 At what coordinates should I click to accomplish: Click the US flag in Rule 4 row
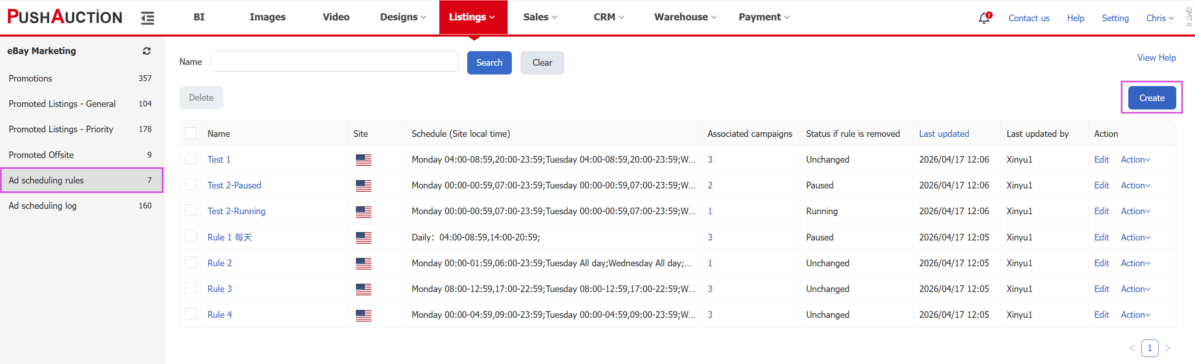pos(363,315)
